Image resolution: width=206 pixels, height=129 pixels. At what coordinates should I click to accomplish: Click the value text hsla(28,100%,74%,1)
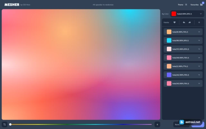[x=180, y=32]
